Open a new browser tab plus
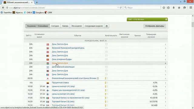 pos(37,2)
